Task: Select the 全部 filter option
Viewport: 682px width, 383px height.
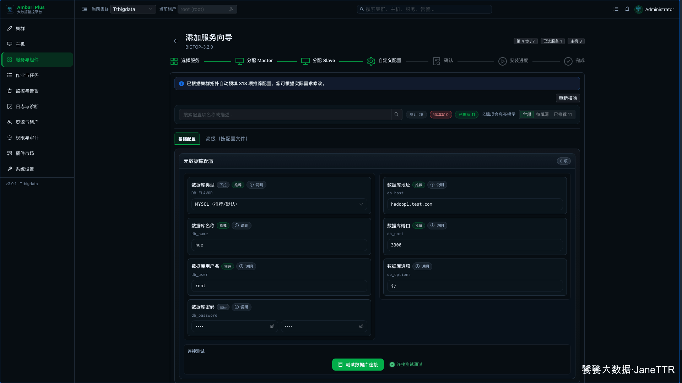Action: pyautogui.click(x=527, y=115)
